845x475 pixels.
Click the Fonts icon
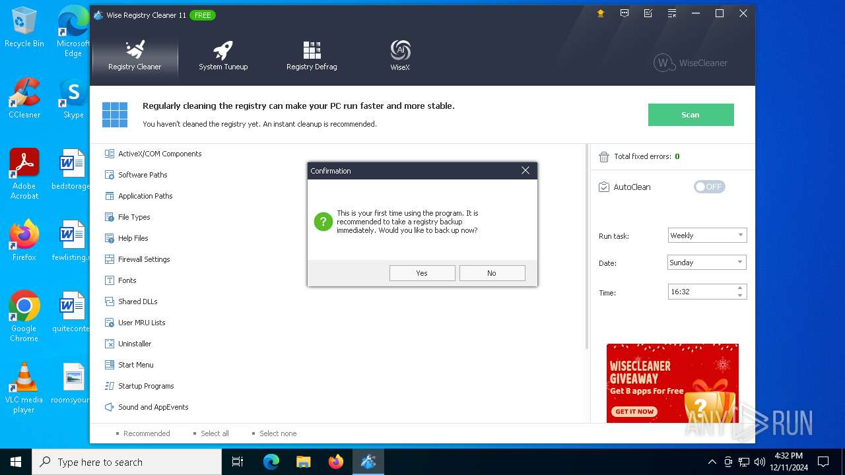tap(110, 280)
